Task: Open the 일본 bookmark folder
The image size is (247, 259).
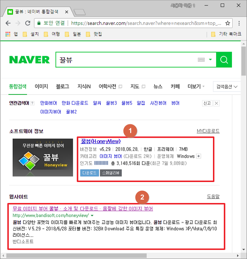Action: click(73, 34)
